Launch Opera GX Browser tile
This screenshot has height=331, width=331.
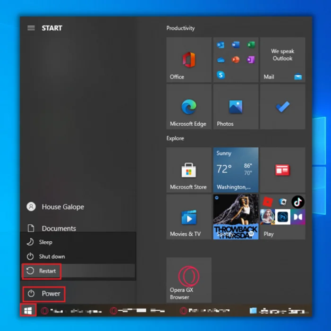(189, 280)
